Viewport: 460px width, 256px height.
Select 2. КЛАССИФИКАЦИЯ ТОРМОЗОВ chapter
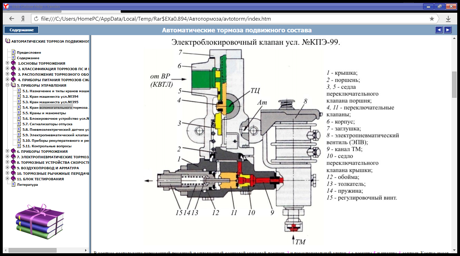coord(53,69)
